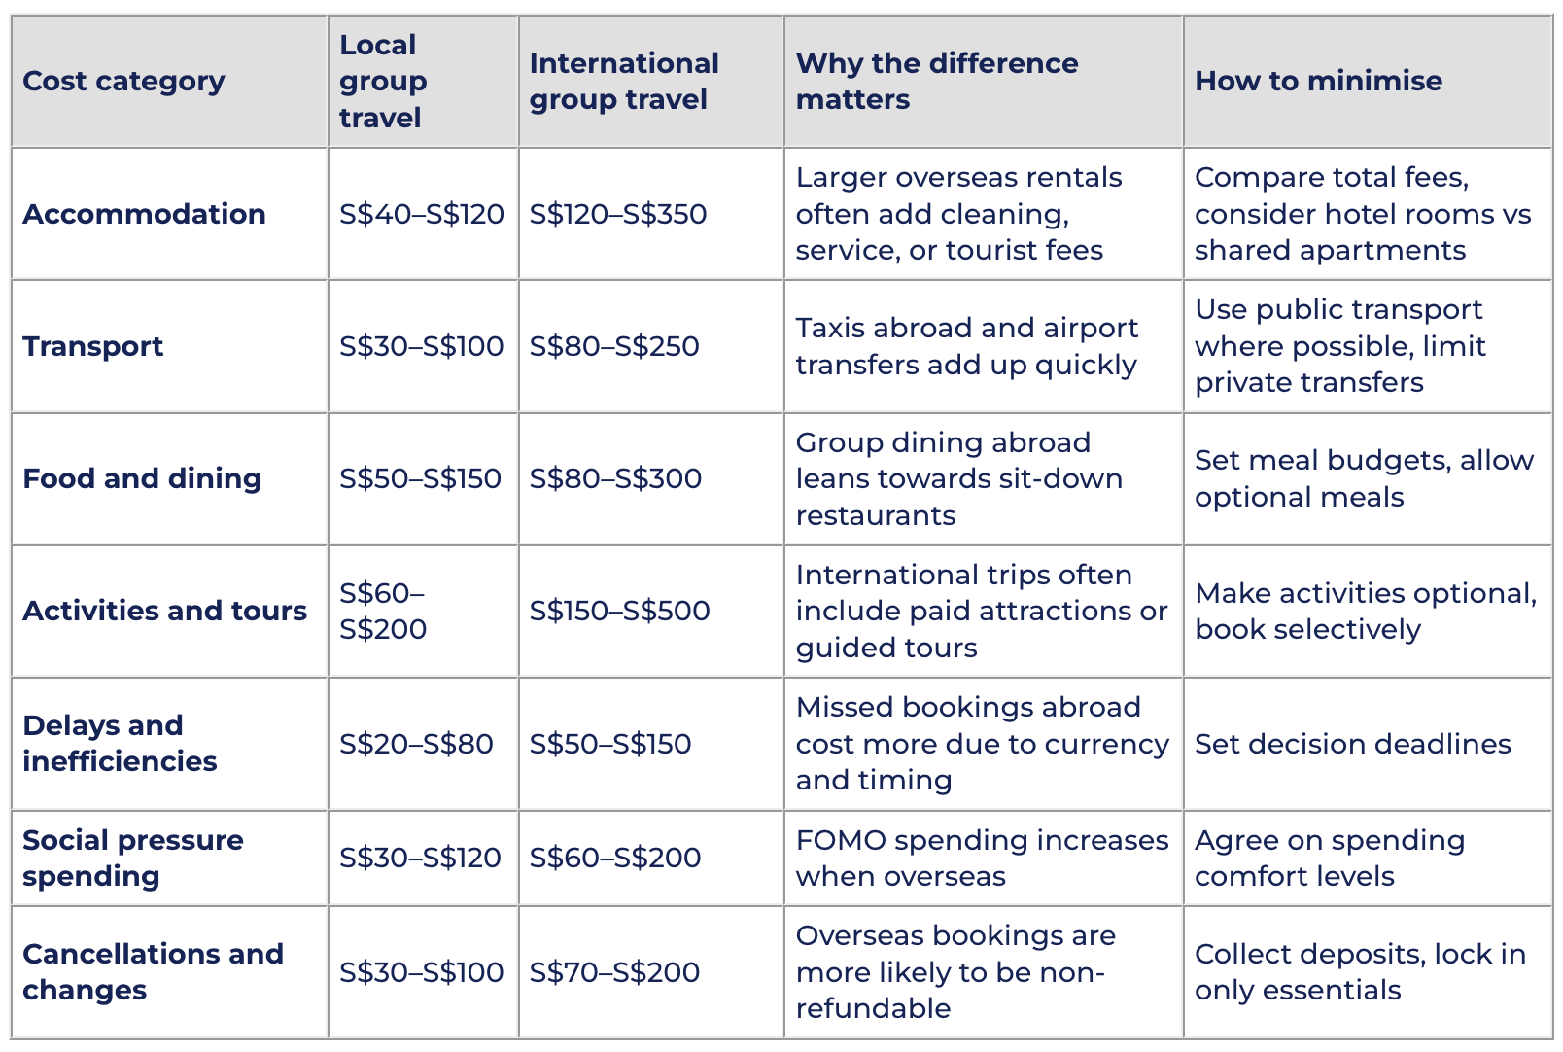This screenshot has height=1052, width=1563.
Task: Click the 'How to minimise' column header
Action: pos(1368,81)
